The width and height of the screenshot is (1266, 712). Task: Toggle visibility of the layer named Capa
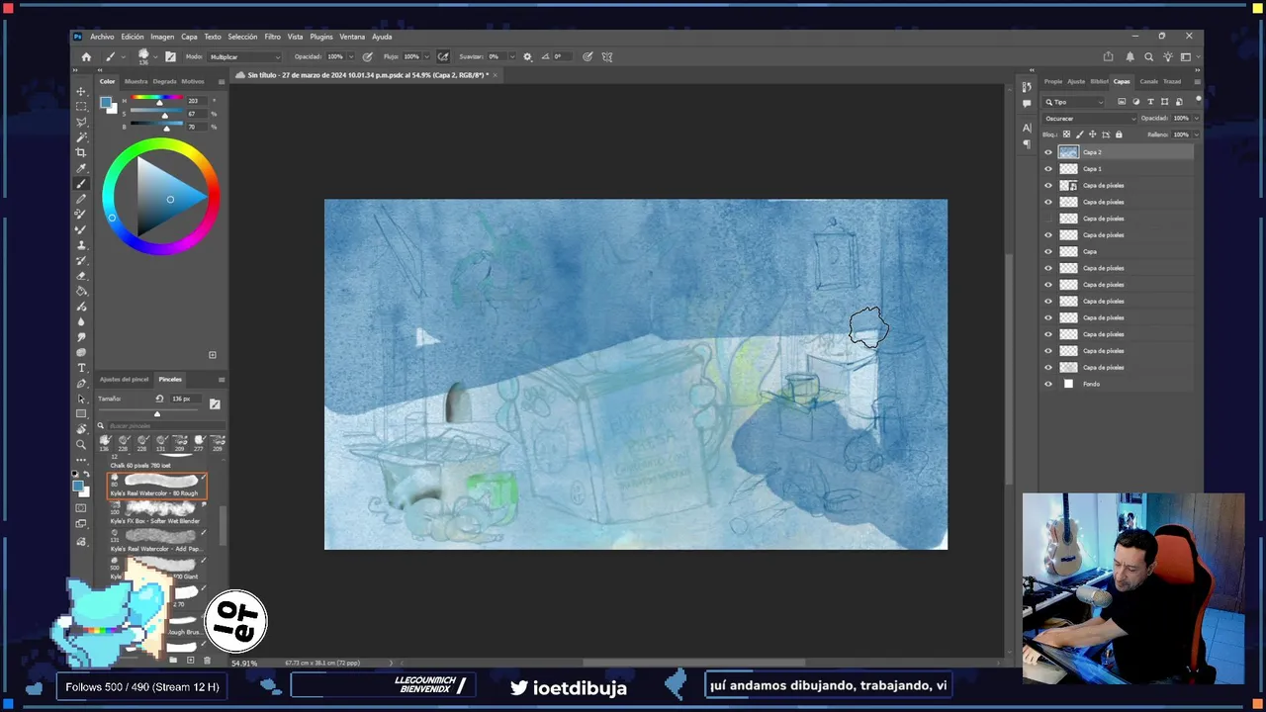coord(1048,251)
